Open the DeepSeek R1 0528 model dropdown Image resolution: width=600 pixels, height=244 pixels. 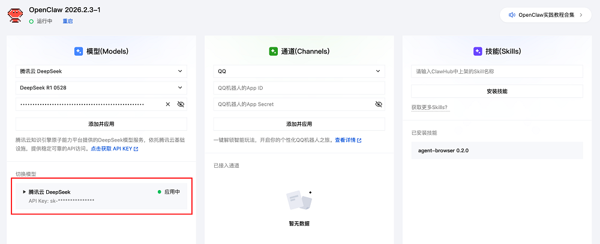click(x=101, y=88)
